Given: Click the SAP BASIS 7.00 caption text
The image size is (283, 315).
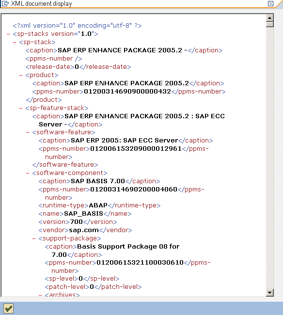Looking at the screenshot, I should [x=98, y=181].
